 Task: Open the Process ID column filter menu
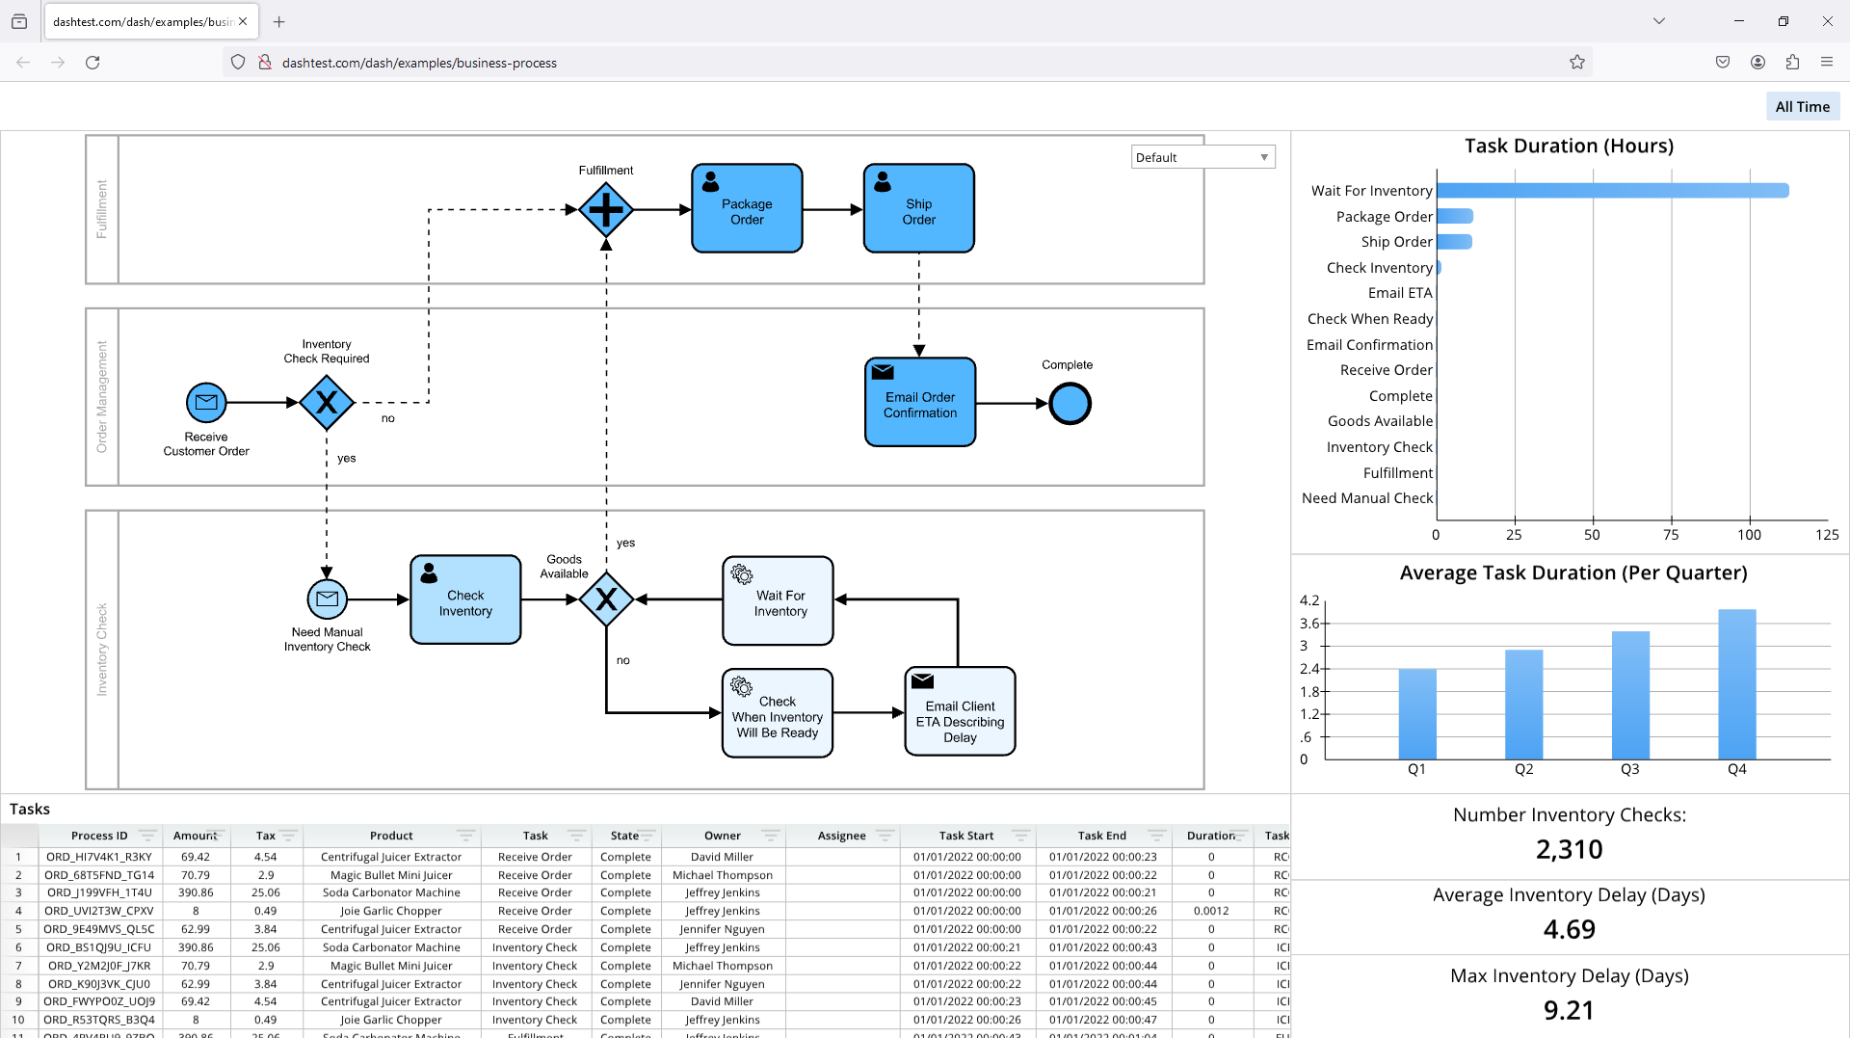(x=147, y=836)
